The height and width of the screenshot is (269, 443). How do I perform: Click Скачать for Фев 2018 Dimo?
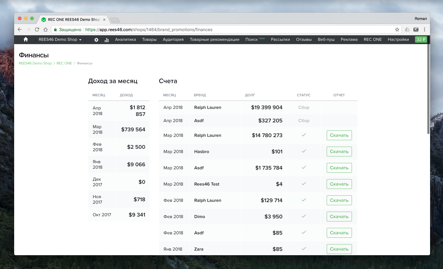pos(339,217)
